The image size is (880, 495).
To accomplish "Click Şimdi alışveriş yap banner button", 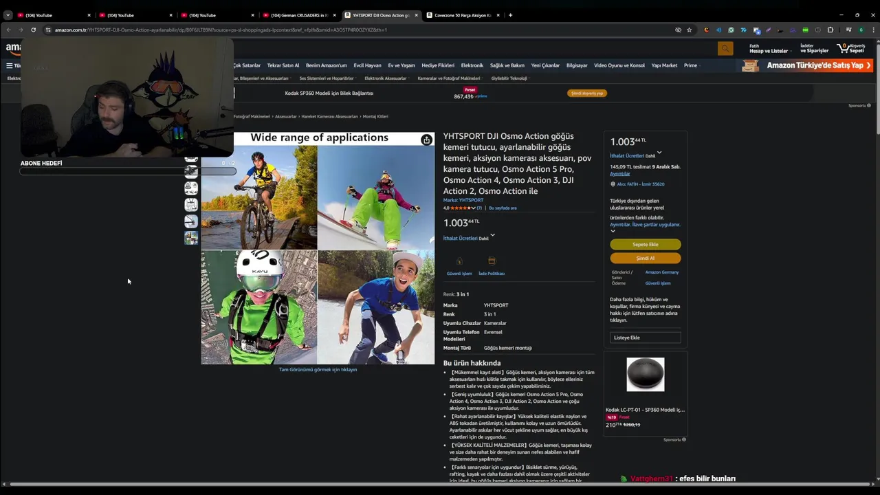I will point(587,93).
